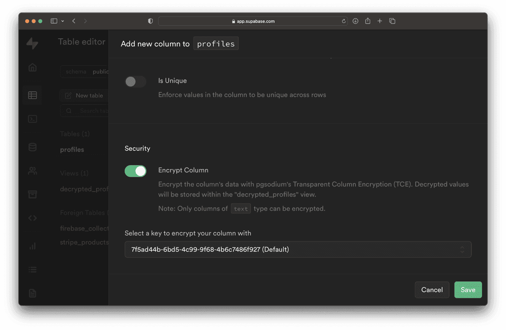Image resolution: width=506 pixels, height=330 pixels.
Task: Cancel adding the column
Action: (432, 290)
